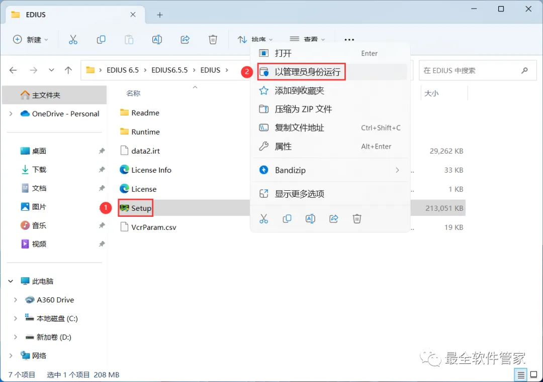Open the 新建 (New) dropdown

pos(31,40)
